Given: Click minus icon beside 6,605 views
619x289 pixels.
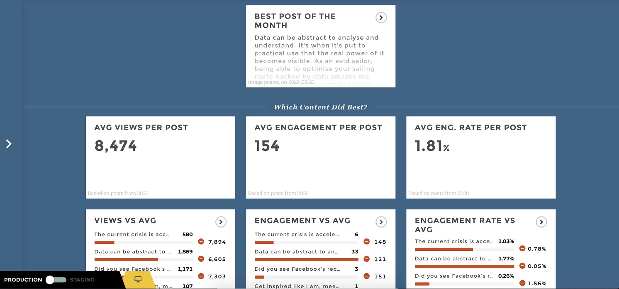Looking at the screenshot, I should pos(201,259).
